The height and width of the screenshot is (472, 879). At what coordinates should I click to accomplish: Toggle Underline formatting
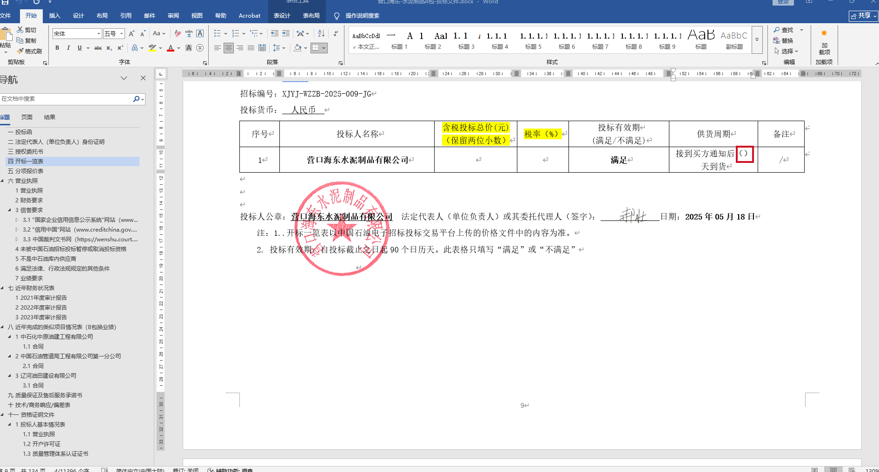coord(79,48)
